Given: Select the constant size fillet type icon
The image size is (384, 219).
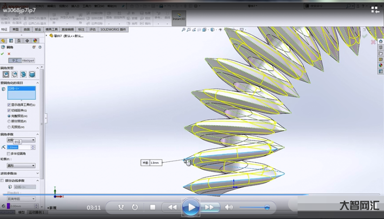Looking at the screenshot, I should [x=6, y=74].
